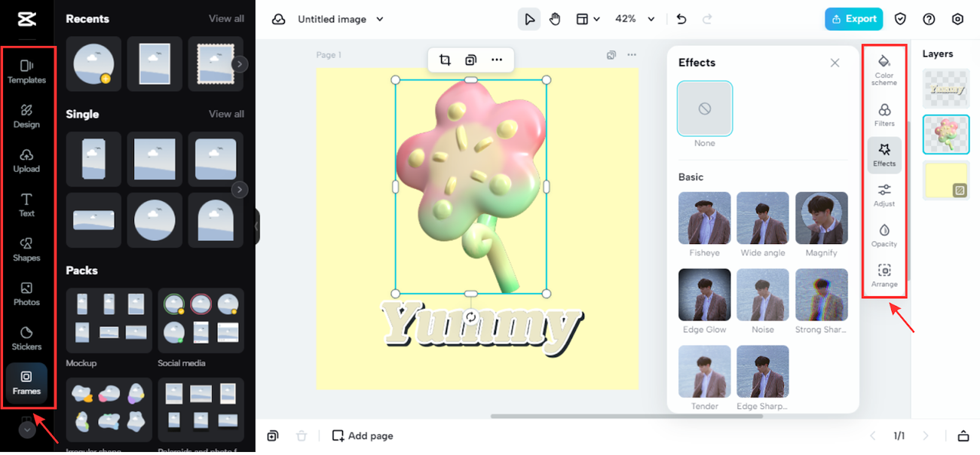Select the pointer selection tool
This screenshot has height=455, width=980.
pyautogui.click(x=529, y=19)
